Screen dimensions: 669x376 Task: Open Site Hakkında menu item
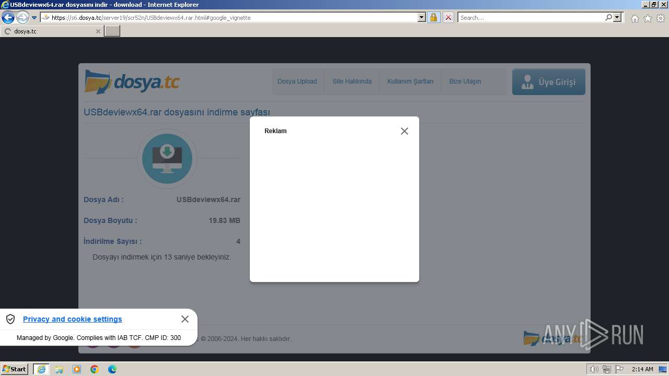tap(352, 81)
